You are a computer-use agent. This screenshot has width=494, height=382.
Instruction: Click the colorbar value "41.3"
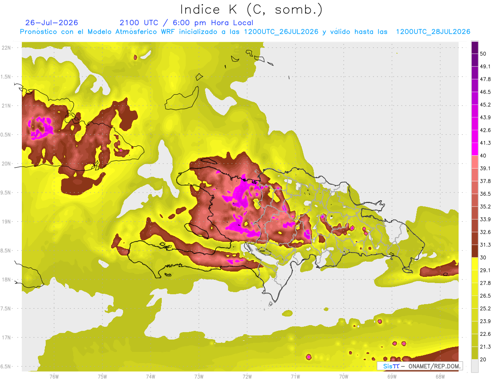[485, 143]
